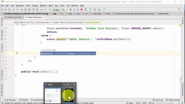185x104 pixels.
Task: Click the Apply Changes lightning icon
Action: click(x=67, y=10)
